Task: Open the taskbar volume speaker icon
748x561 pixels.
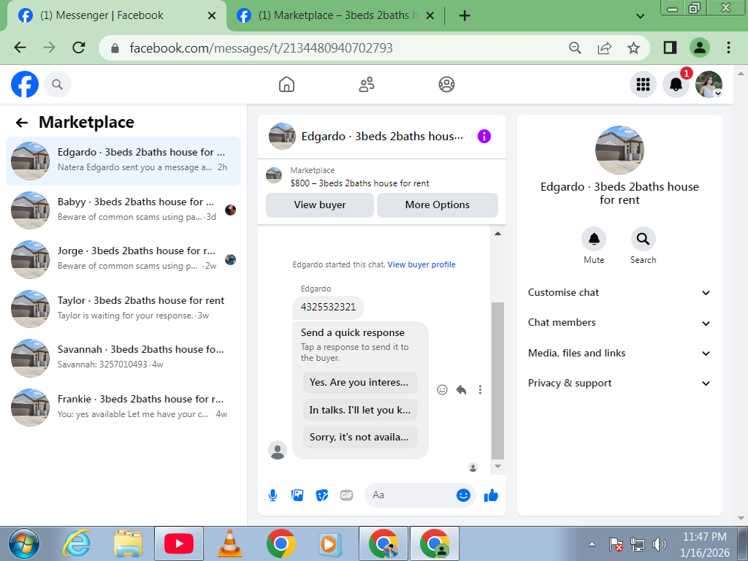Action: [660, 543]
